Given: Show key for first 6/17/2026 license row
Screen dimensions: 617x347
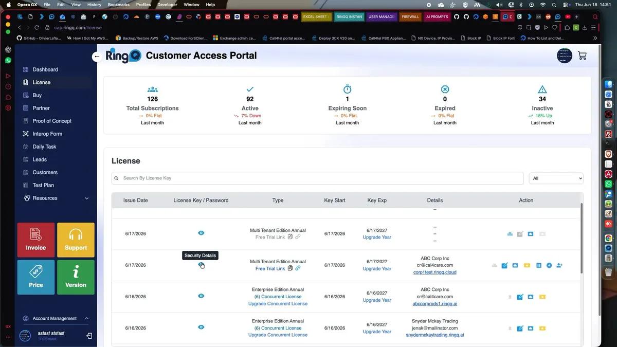Looking at the screenshot, I should [201, 233].
